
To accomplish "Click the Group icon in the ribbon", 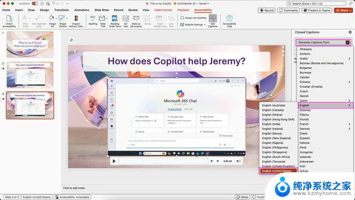I will point(148,20).
